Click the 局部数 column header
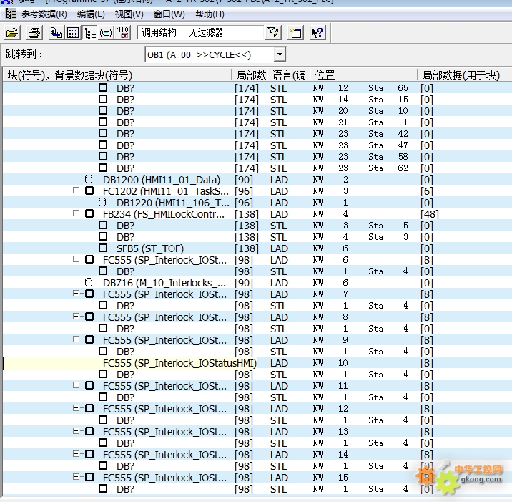Screen dimensions: 512x502 coord(251,75)
